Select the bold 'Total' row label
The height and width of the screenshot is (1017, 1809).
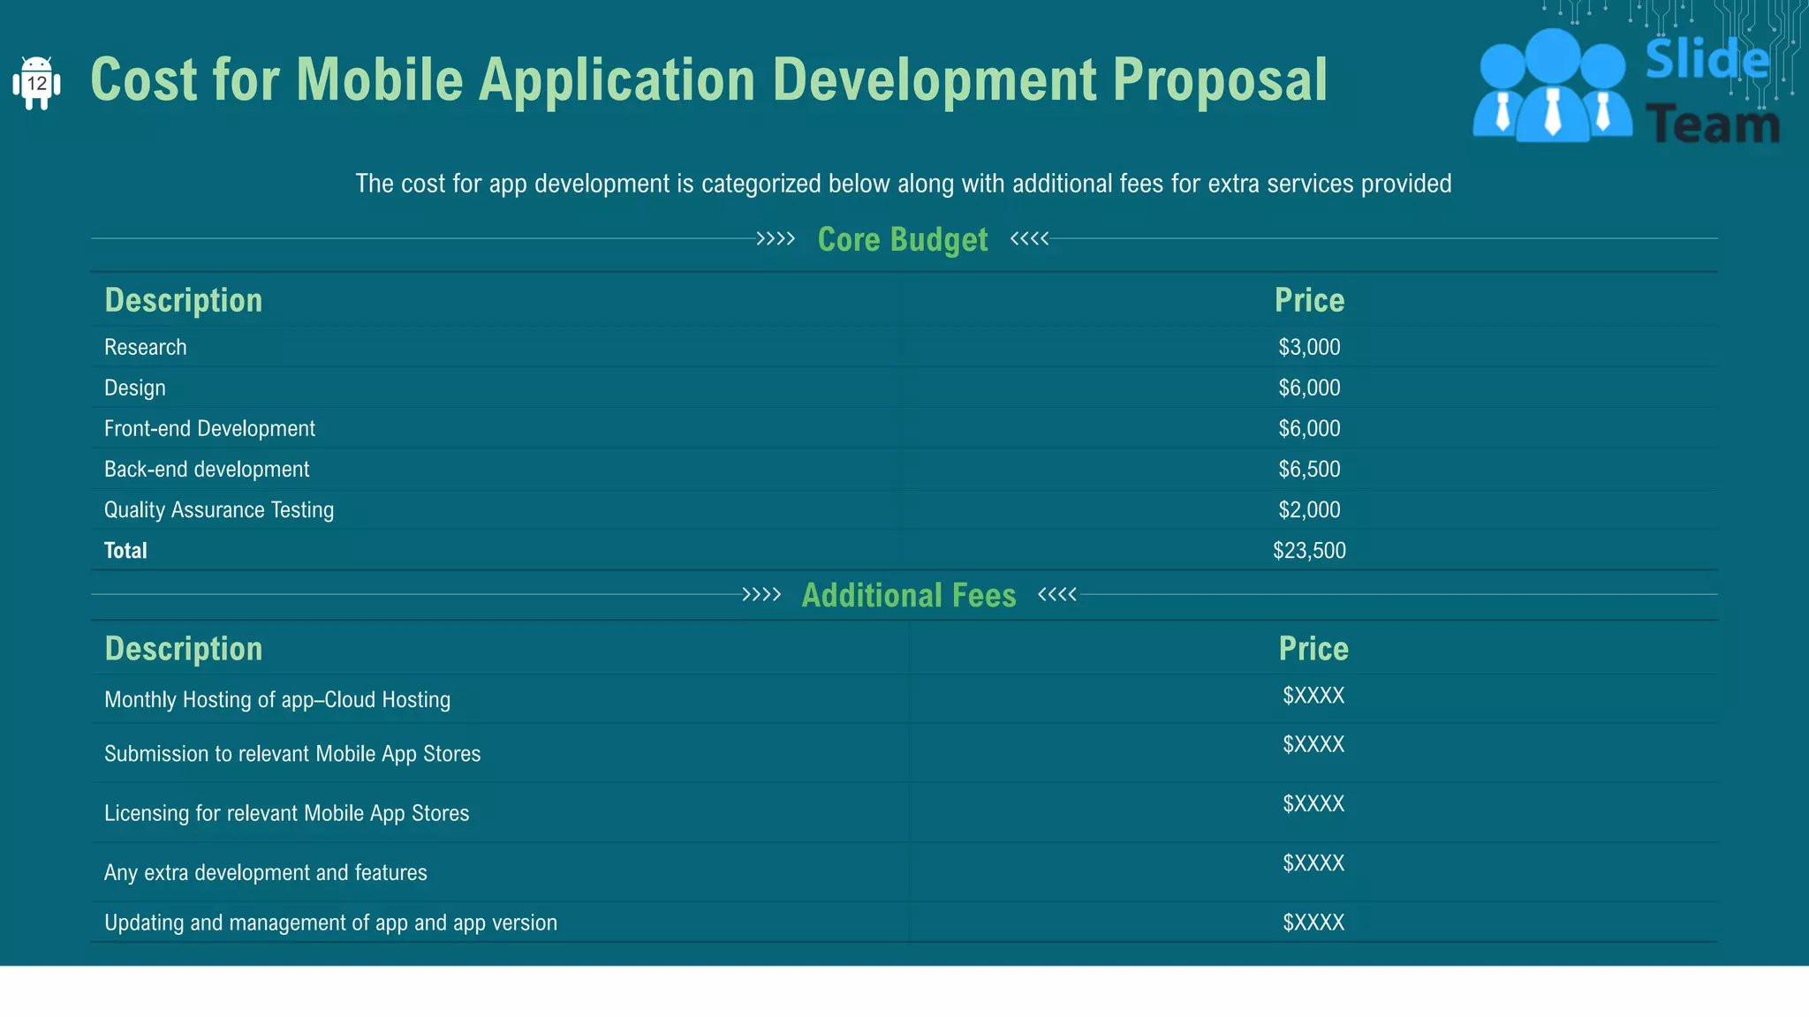[125, 550]
